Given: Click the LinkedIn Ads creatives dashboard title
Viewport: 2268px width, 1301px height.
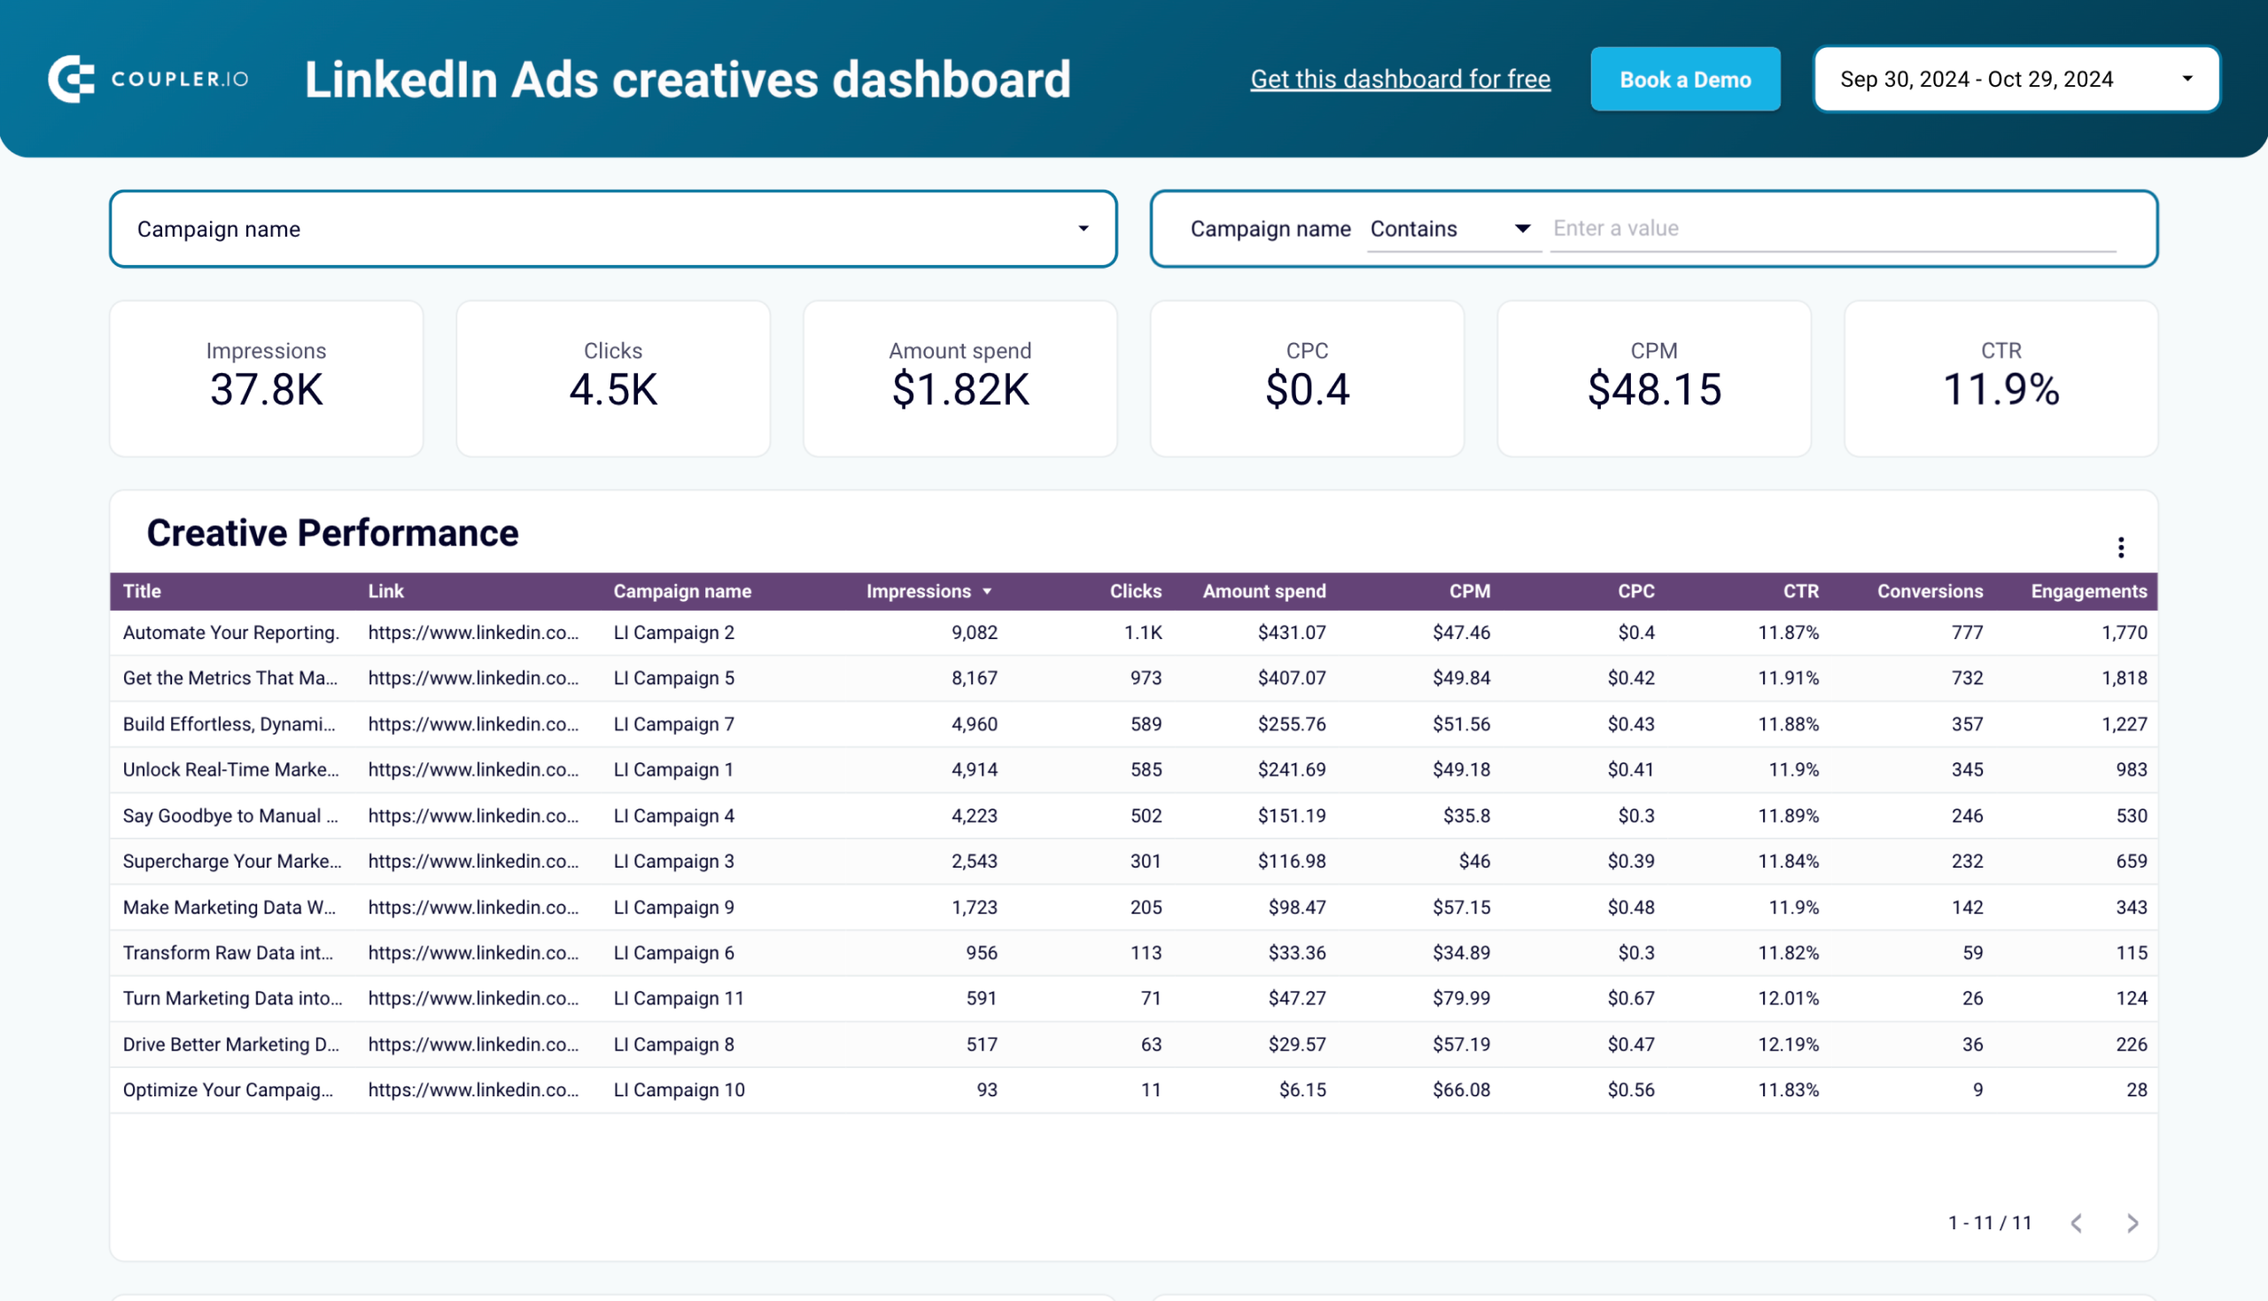Looking at the screenshot, I should click(x=687, y=79).
